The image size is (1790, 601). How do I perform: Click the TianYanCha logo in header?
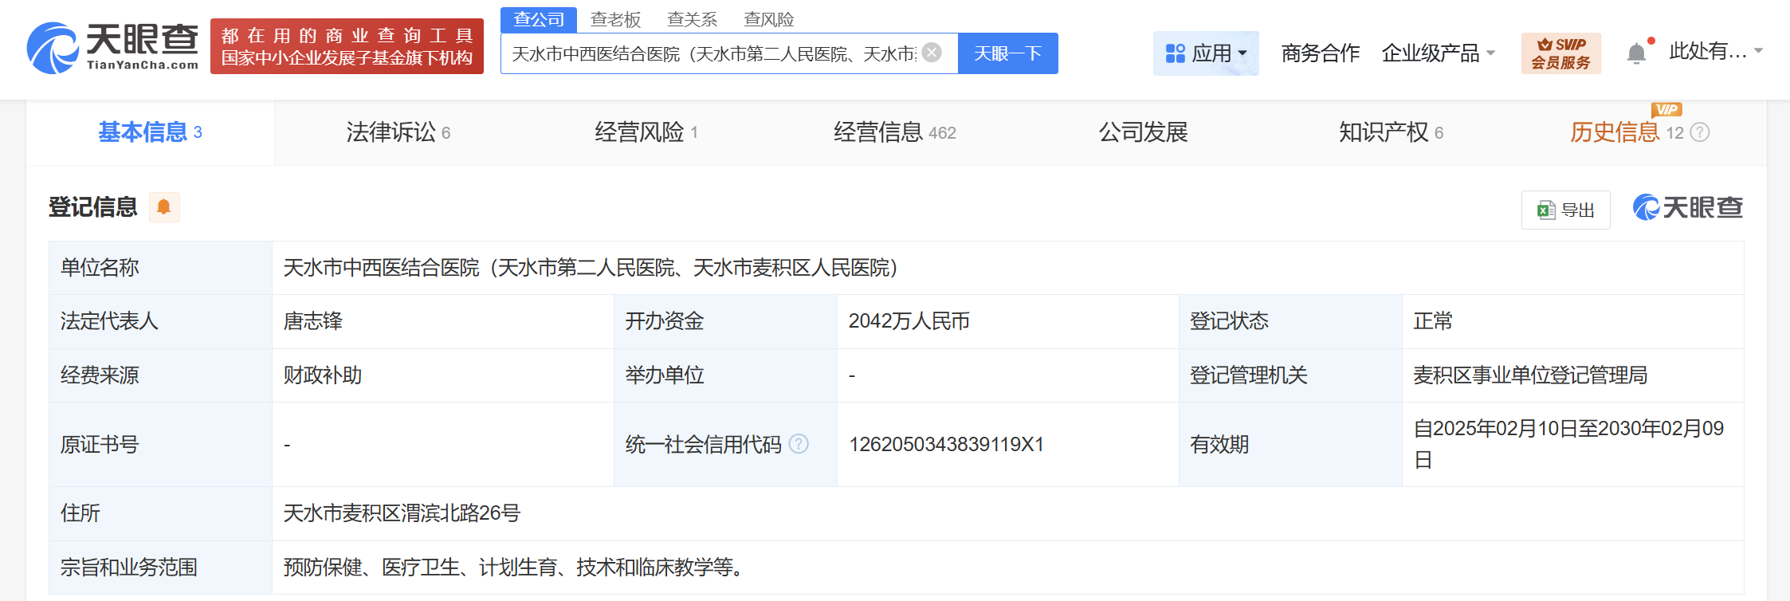click(x=112, y=48)
